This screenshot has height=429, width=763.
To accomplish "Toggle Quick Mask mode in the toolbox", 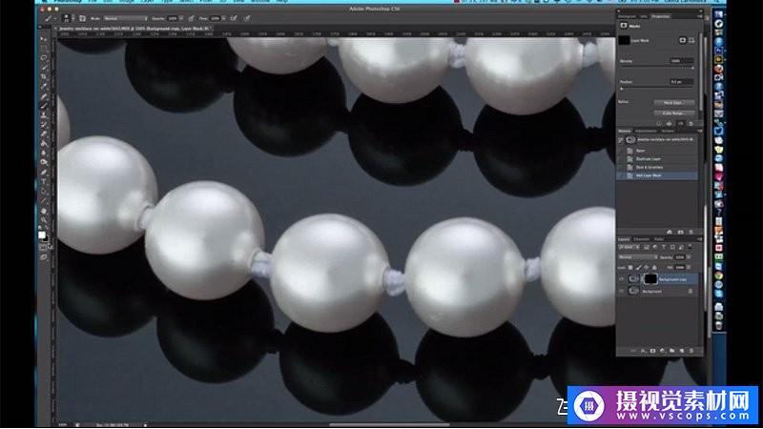I will tap(44, 248).
